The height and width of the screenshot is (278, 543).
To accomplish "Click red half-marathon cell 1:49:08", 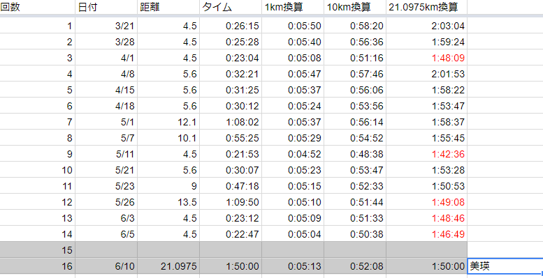I will click(x=426, y=201).
